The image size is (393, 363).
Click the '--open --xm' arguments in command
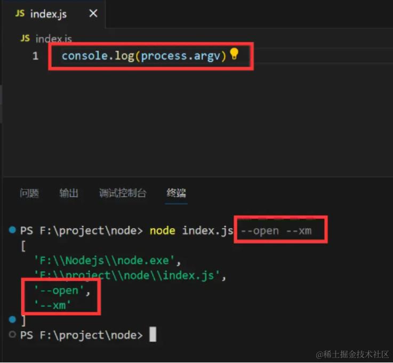pyautogui.click(x=276, y=231)
